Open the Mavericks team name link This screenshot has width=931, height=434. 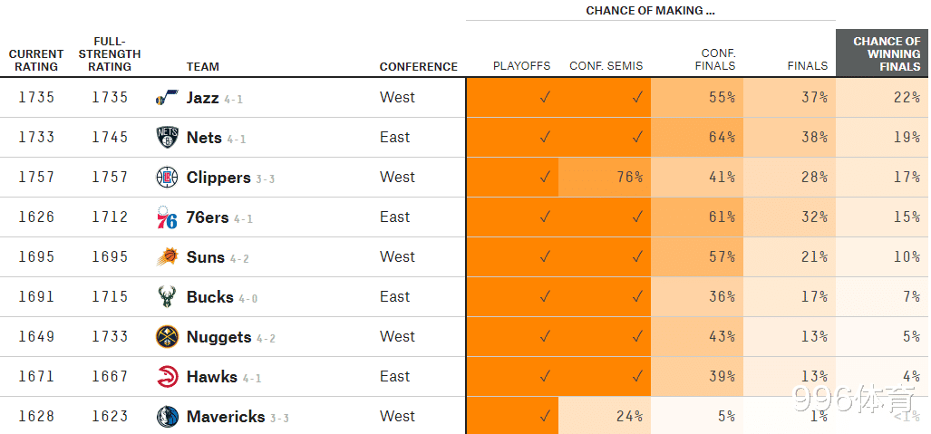click(x=226, y=417)
